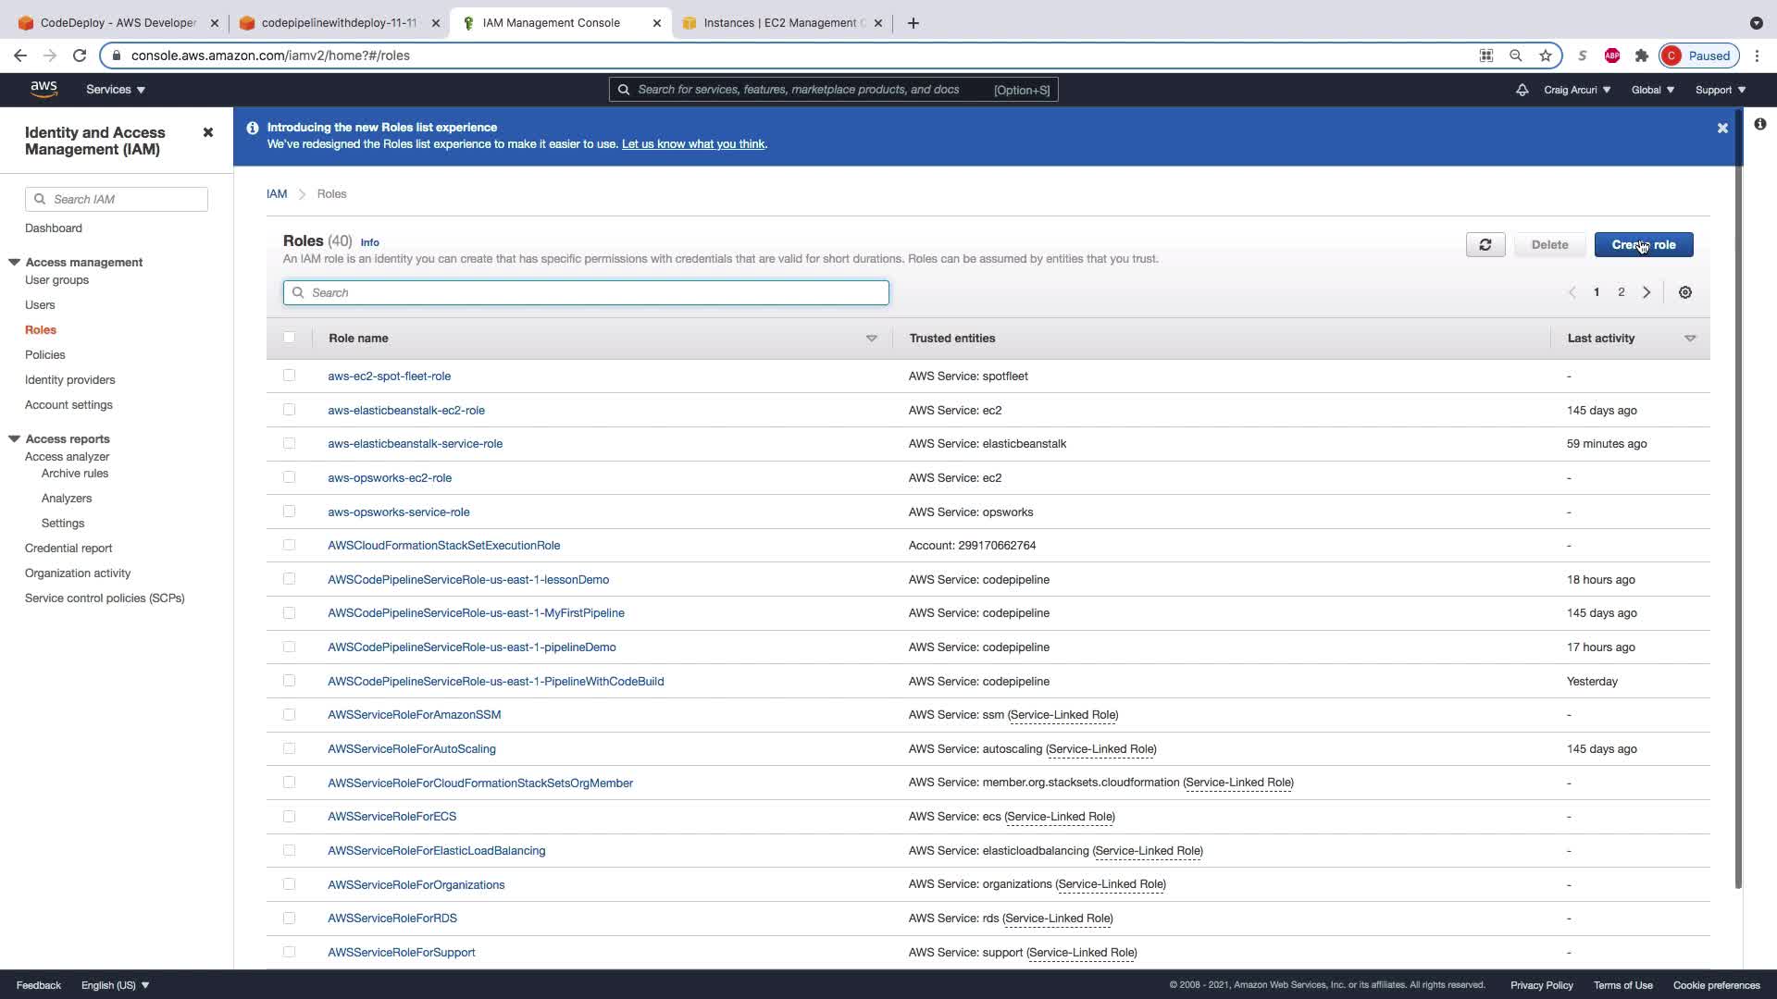Viewport: 1777px width, 999px height.
Task: Select the AWSServiceRoleForECS row checkbox
Action: 289,816
